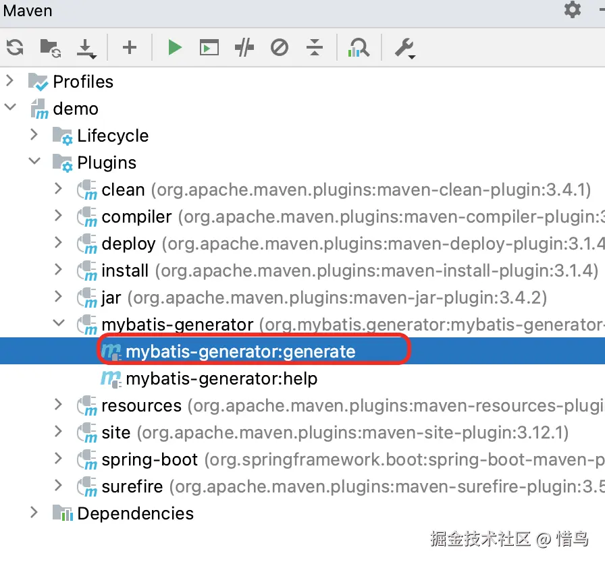
Task: Open Maven settings wrench icon
Action: tap(404, 49)
